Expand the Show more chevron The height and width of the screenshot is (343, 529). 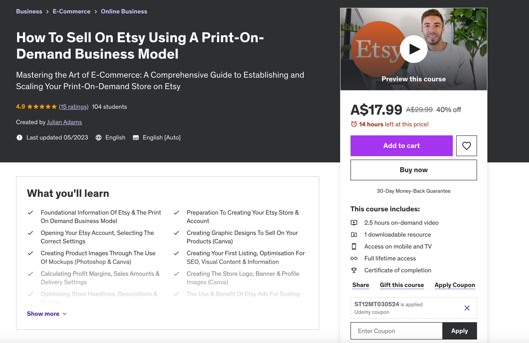[x=65, y=314]
